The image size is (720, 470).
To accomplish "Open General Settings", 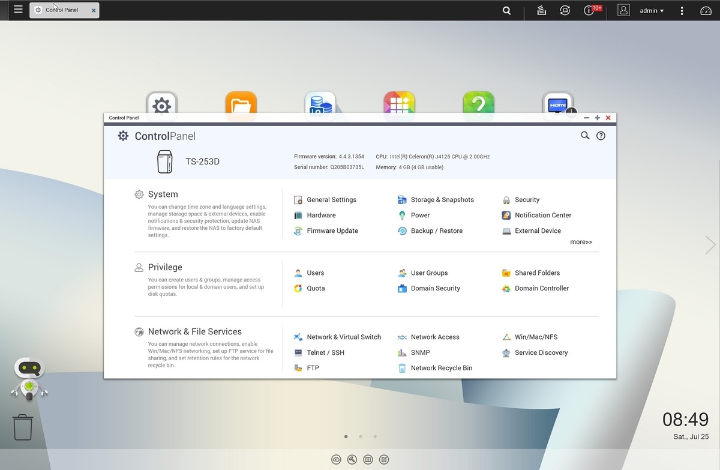I will tap(325, 200).
